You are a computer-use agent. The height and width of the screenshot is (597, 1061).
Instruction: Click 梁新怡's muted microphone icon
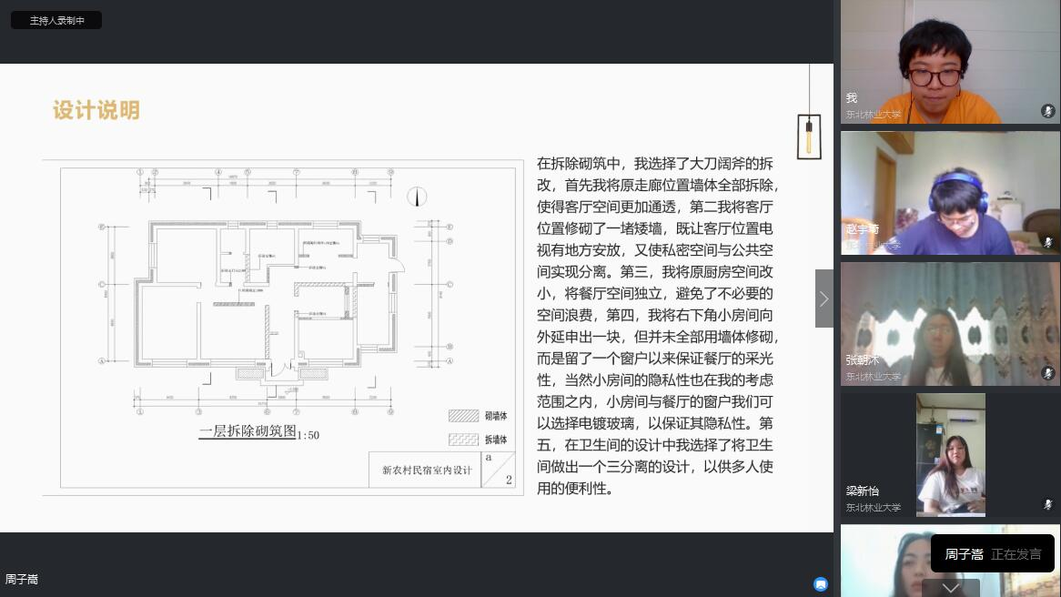[1048, 504]
